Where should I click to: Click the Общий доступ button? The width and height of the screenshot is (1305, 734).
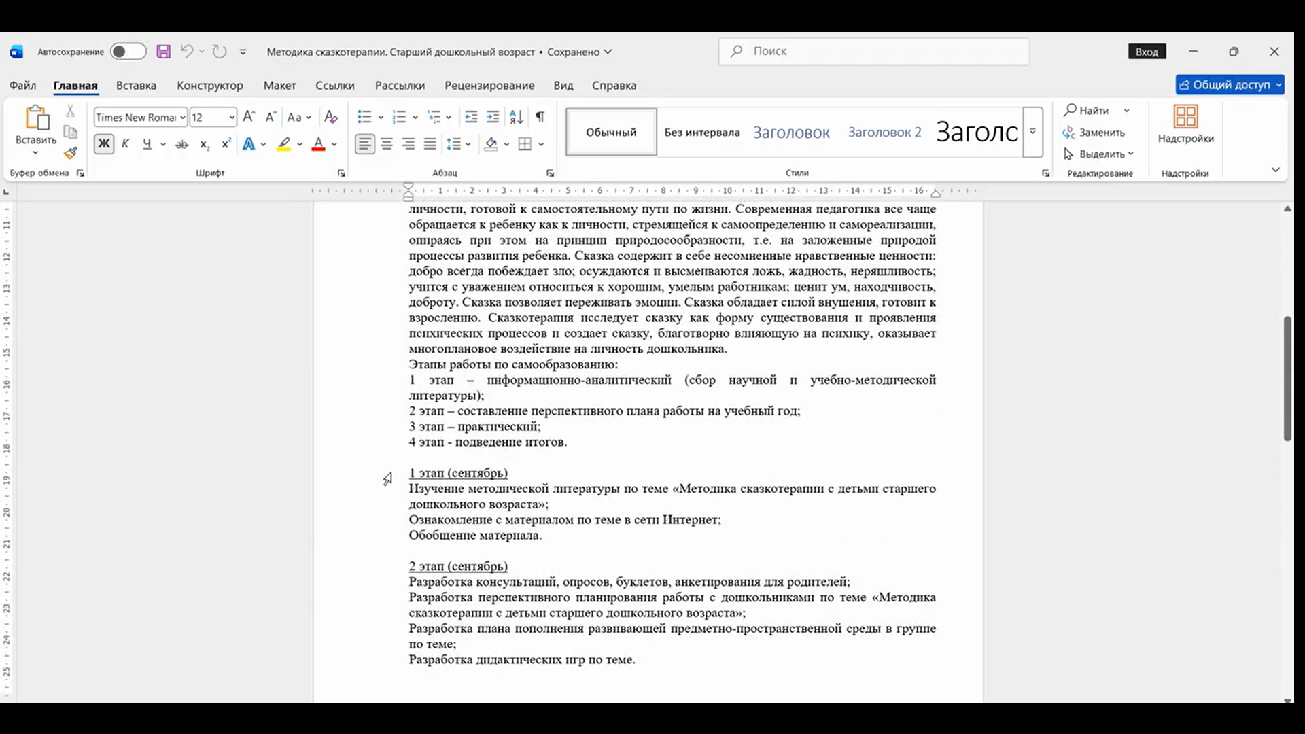tap(1230, 85)
